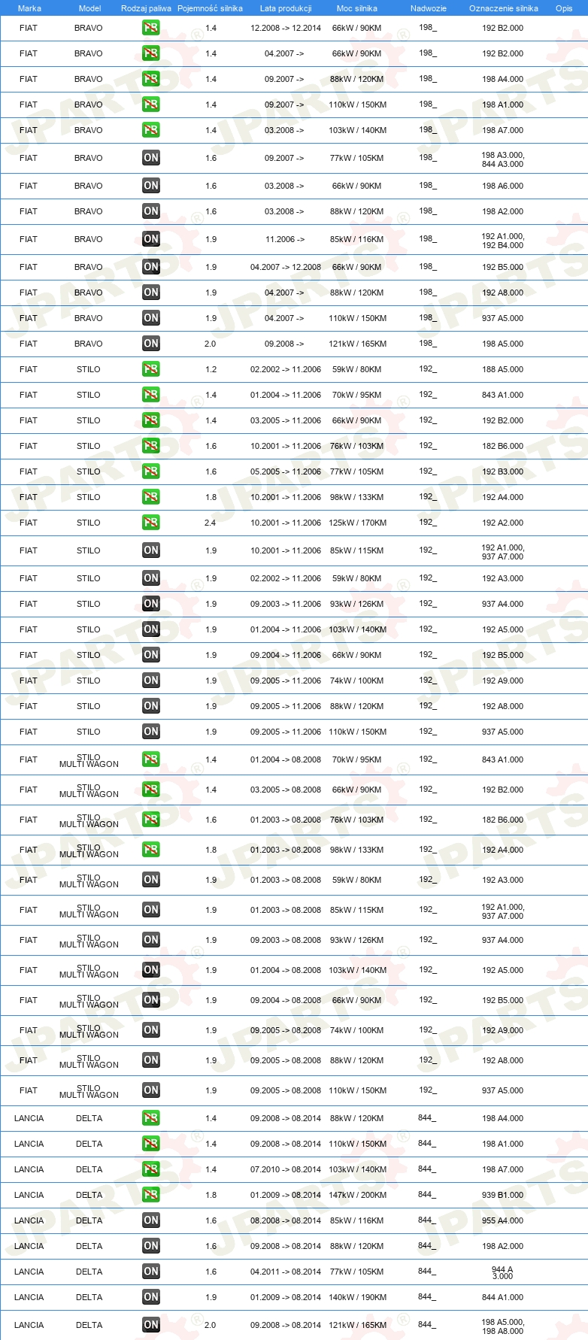Click the diesel ON icon in the Bravo 198 A6.000 row
Viewport: 588px width, 1340px height.
[x=151, y=186]
